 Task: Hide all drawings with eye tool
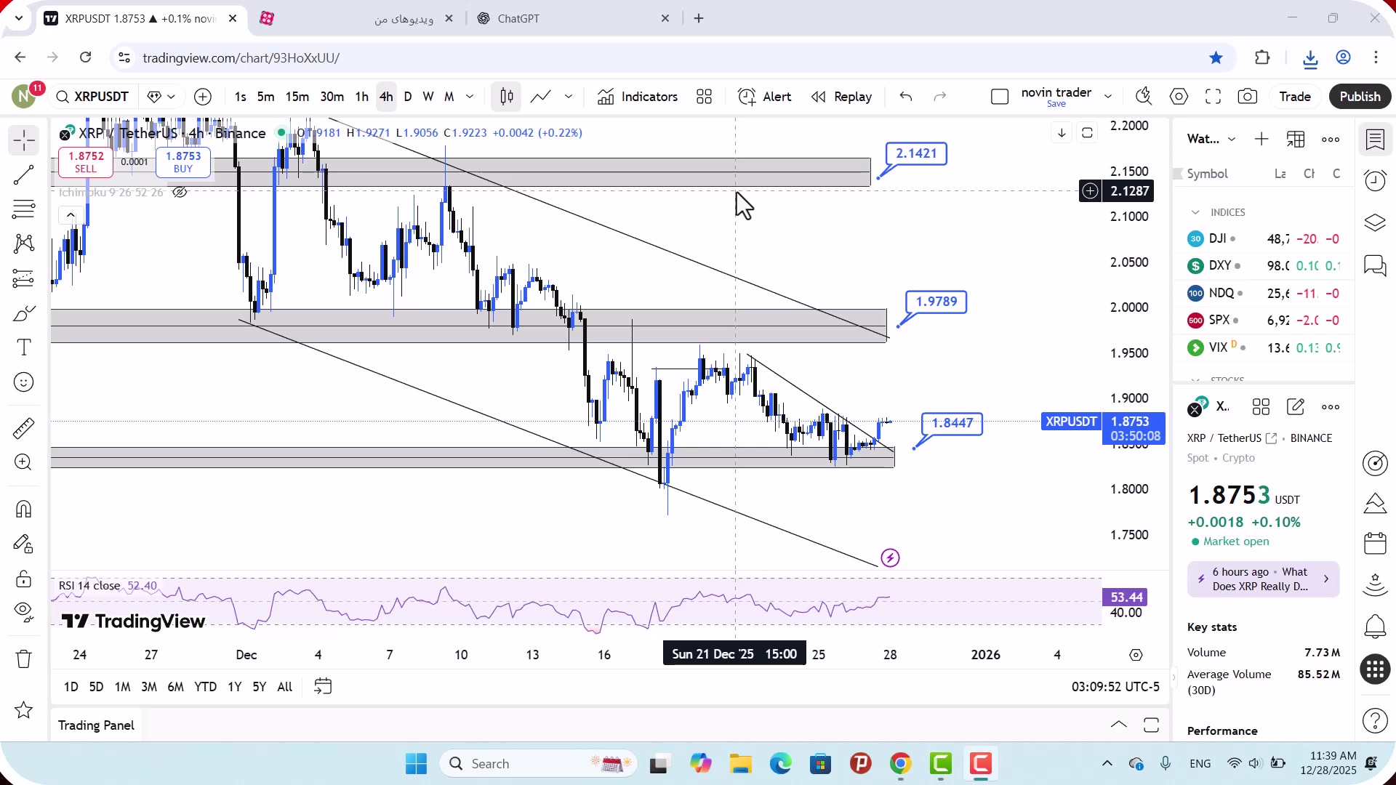click(x=24, y=611)
